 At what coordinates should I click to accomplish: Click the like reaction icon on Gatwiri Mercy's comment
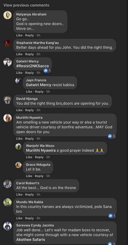[x=46, y=71]
